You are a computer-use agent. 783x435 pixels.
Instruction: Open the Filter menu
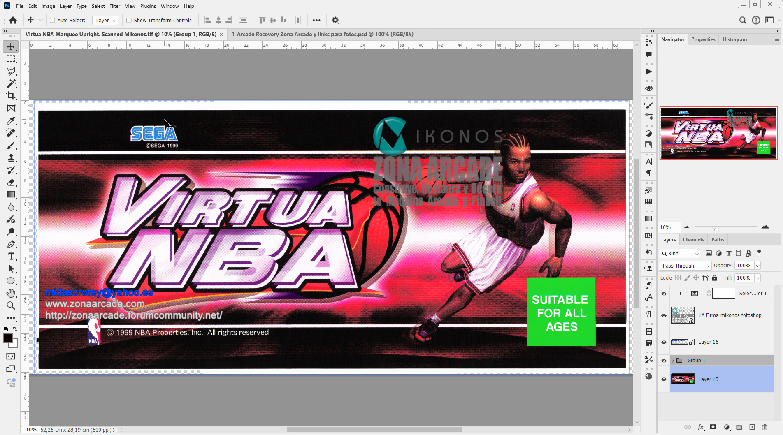pyautogui.click(x=114, y=6)
